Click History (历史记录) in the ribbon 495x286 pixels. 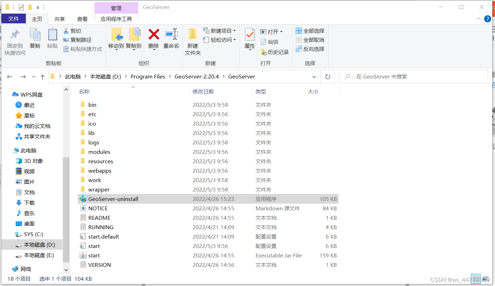coord(275,52)
